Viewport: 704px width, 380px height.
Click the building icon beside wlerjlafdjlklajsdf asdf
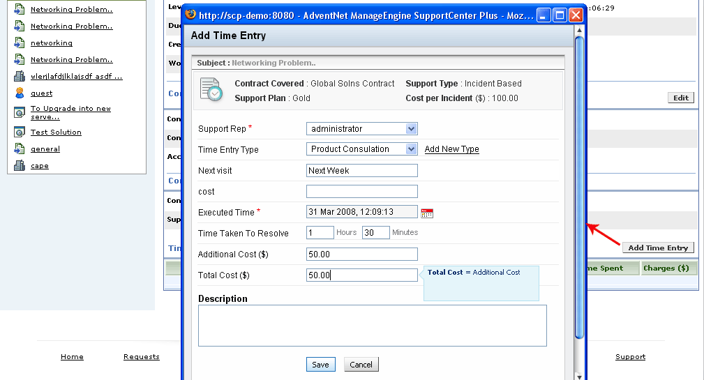pyautogui.click(x=20, y=76)
